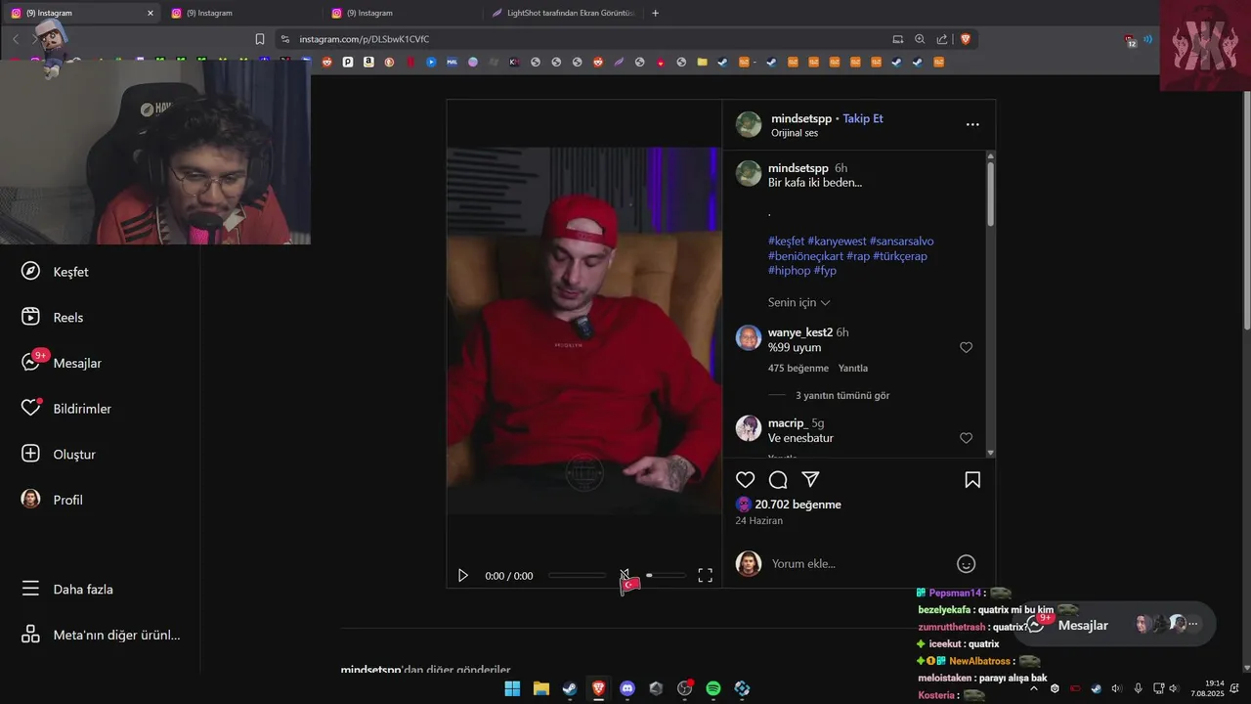
Task: Play the video with play button
Action: [x=463, y=576]
